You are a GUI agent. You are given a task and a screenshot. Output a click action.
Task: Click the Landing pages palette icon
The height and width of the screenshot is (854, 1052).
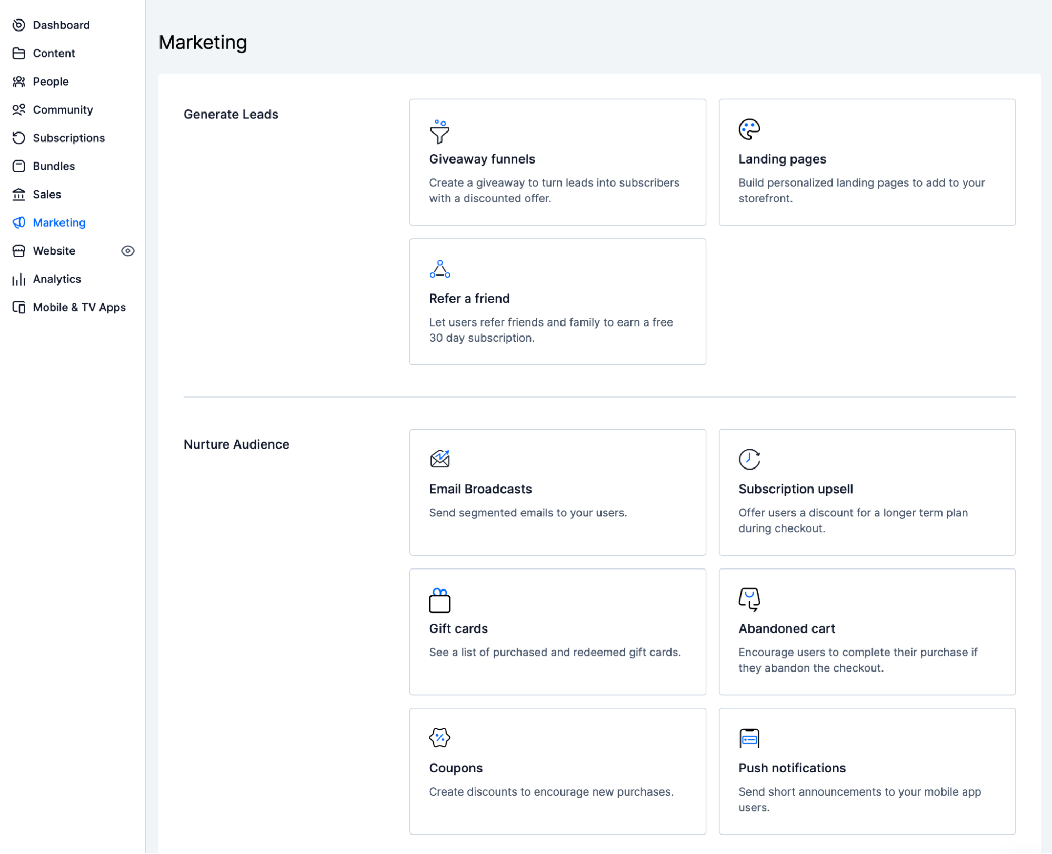click(749, 129)
